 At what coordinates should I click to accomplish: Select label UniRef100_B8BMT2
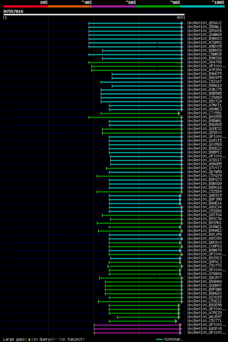click(204, 152)
